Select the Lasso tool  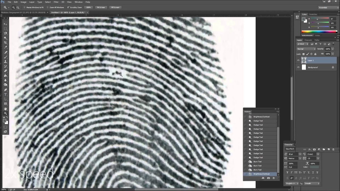pyautogui.click(x=6, y=33)
